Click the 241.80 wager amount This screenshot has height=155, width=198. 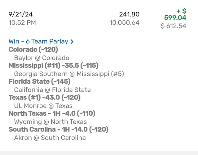click(x=129, y=14)
